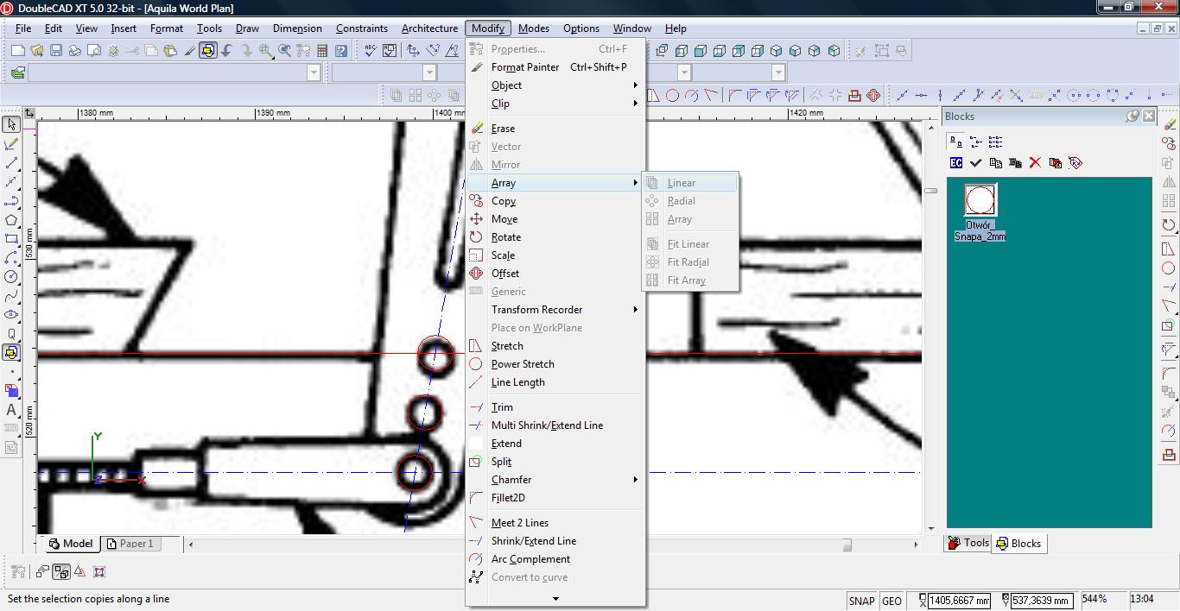
Task: Open the Dimension menu
Action: [x=297, y=28]
